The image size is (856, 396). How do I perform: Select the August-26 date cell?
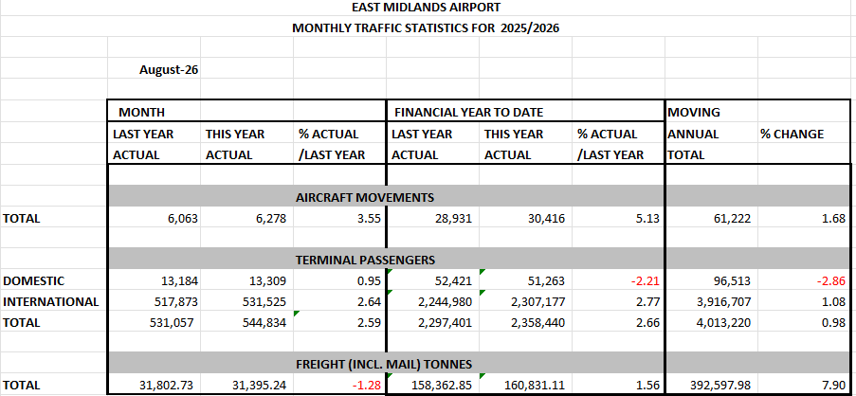pos(169,70)
